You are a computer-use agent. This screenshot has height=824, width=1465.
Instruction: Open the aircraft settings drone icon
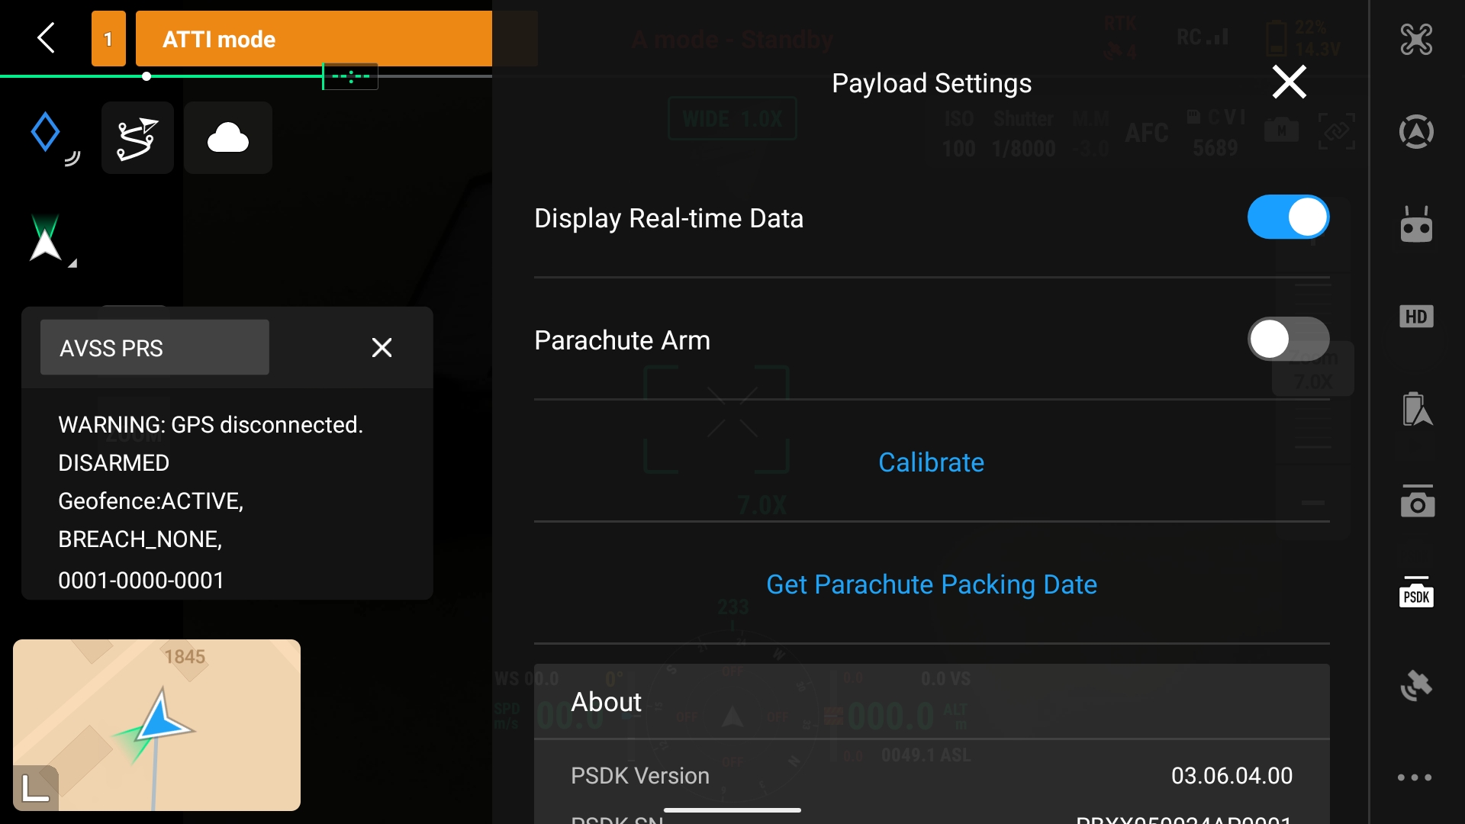pos(1416,40)
